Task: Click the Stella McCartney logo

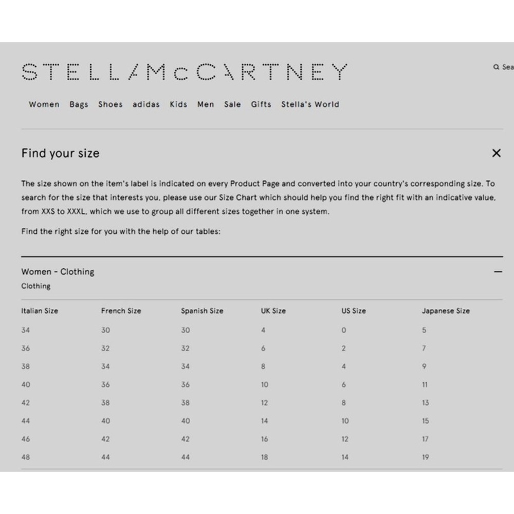Action: (x=185, y=72)
